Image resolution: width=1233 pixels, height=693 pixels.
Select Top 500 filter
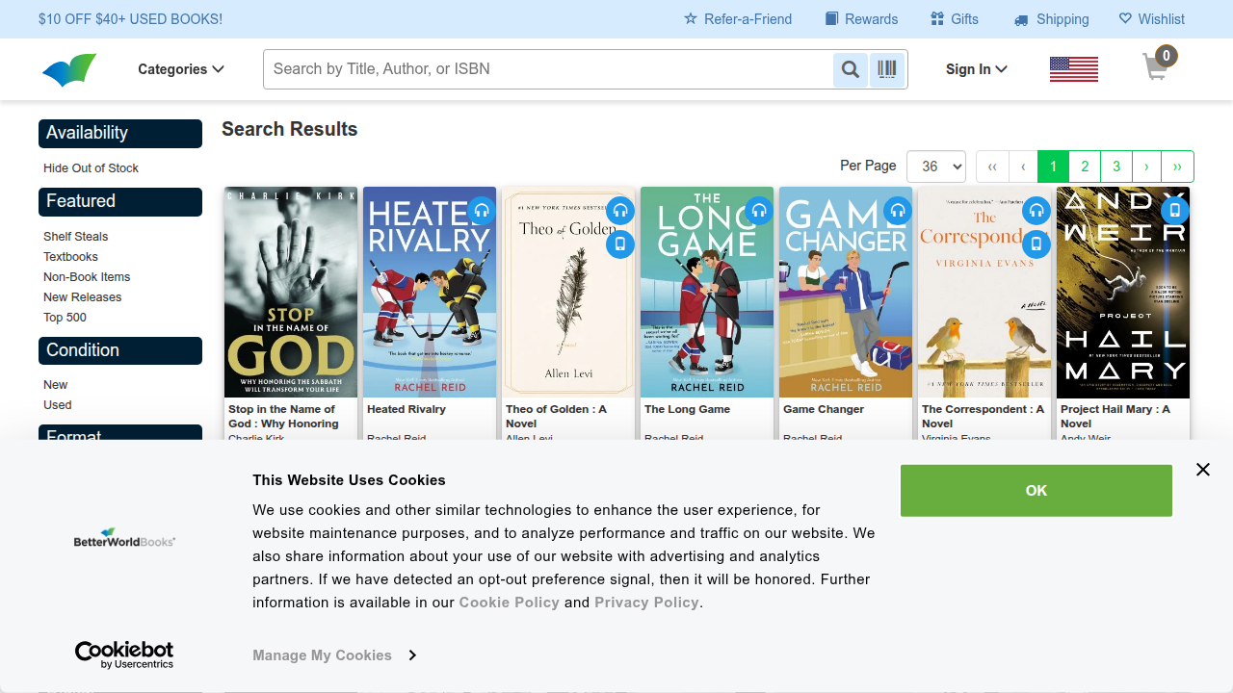click(65, 318)
